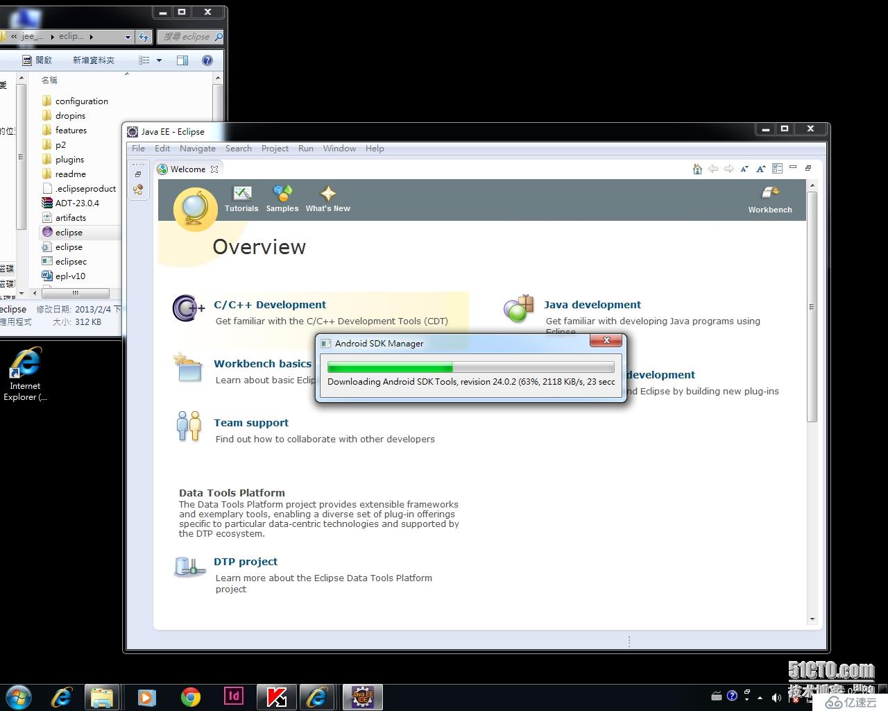
Task: Close the Welcome tab
Action: [x=214, y=169]
